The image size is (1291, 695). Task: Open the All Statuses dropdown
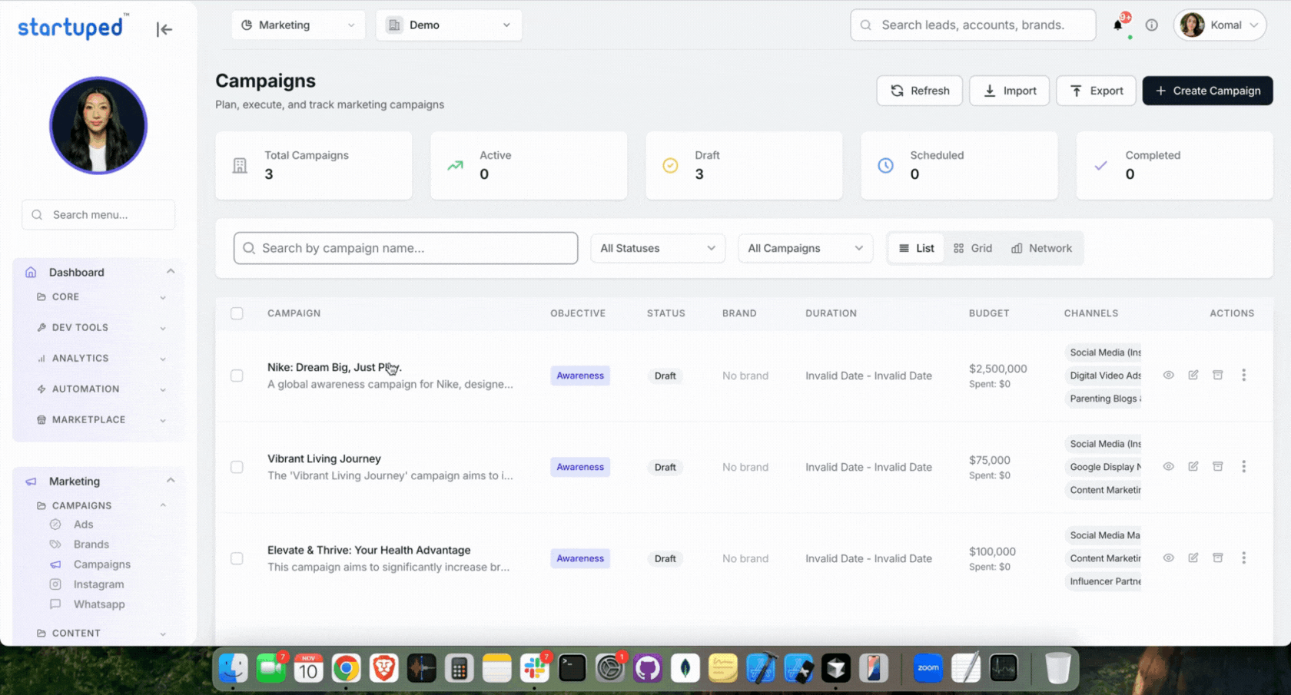coord(657,248)
